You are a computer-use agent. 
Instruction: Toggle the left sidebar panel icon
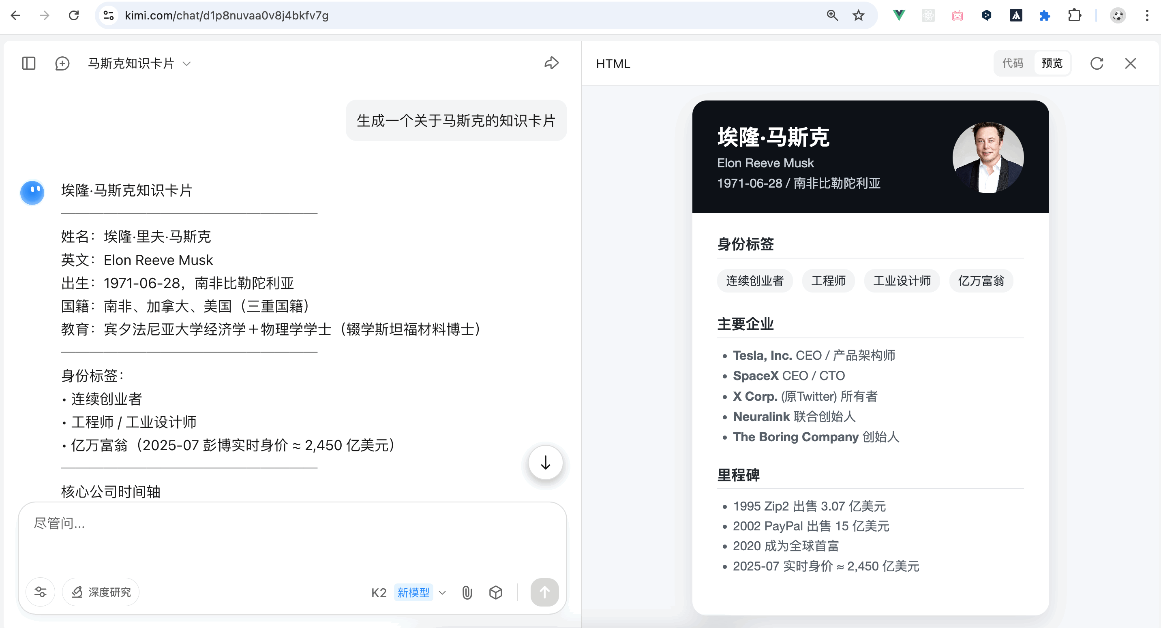point(28,63)
